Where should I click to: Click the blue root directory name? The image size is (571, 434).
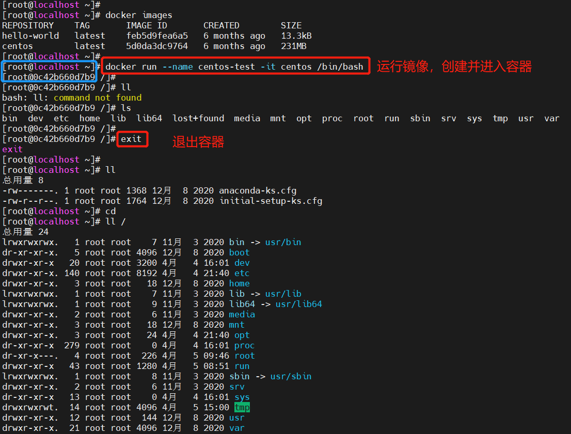[x=244, y=356]
